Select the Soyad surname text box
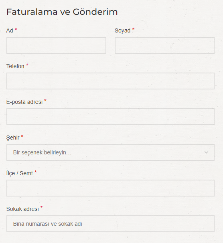 tap(164, 45)
